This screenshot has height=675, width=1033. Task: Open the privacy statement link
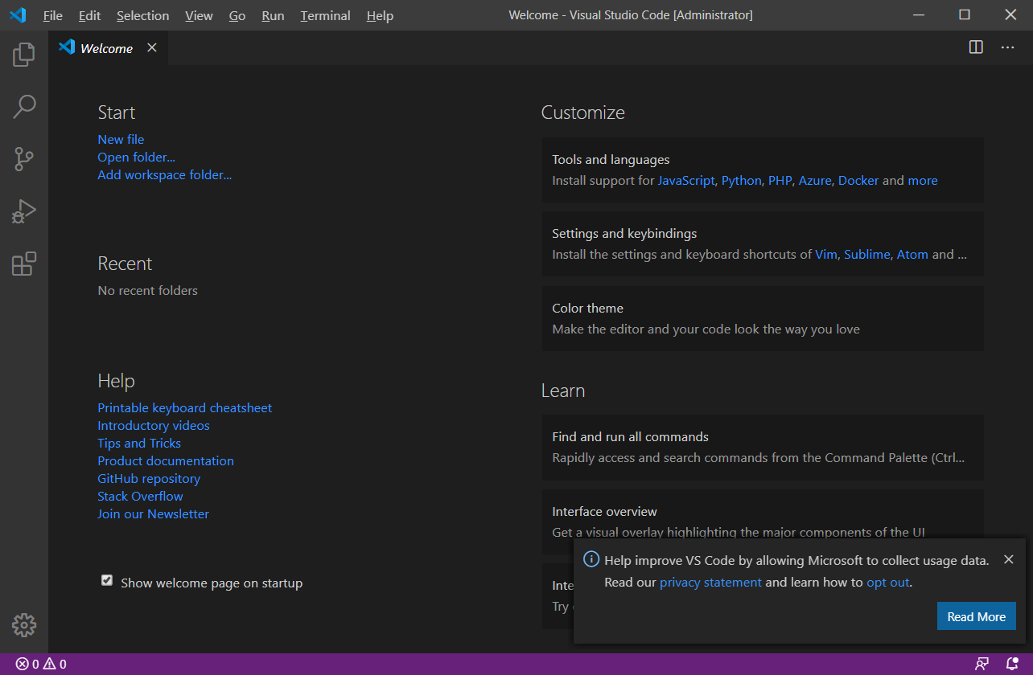point(710,582)
